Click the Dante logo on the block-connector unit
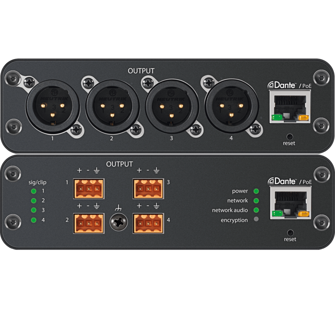The image size is (335, 313). pos(282,181)
